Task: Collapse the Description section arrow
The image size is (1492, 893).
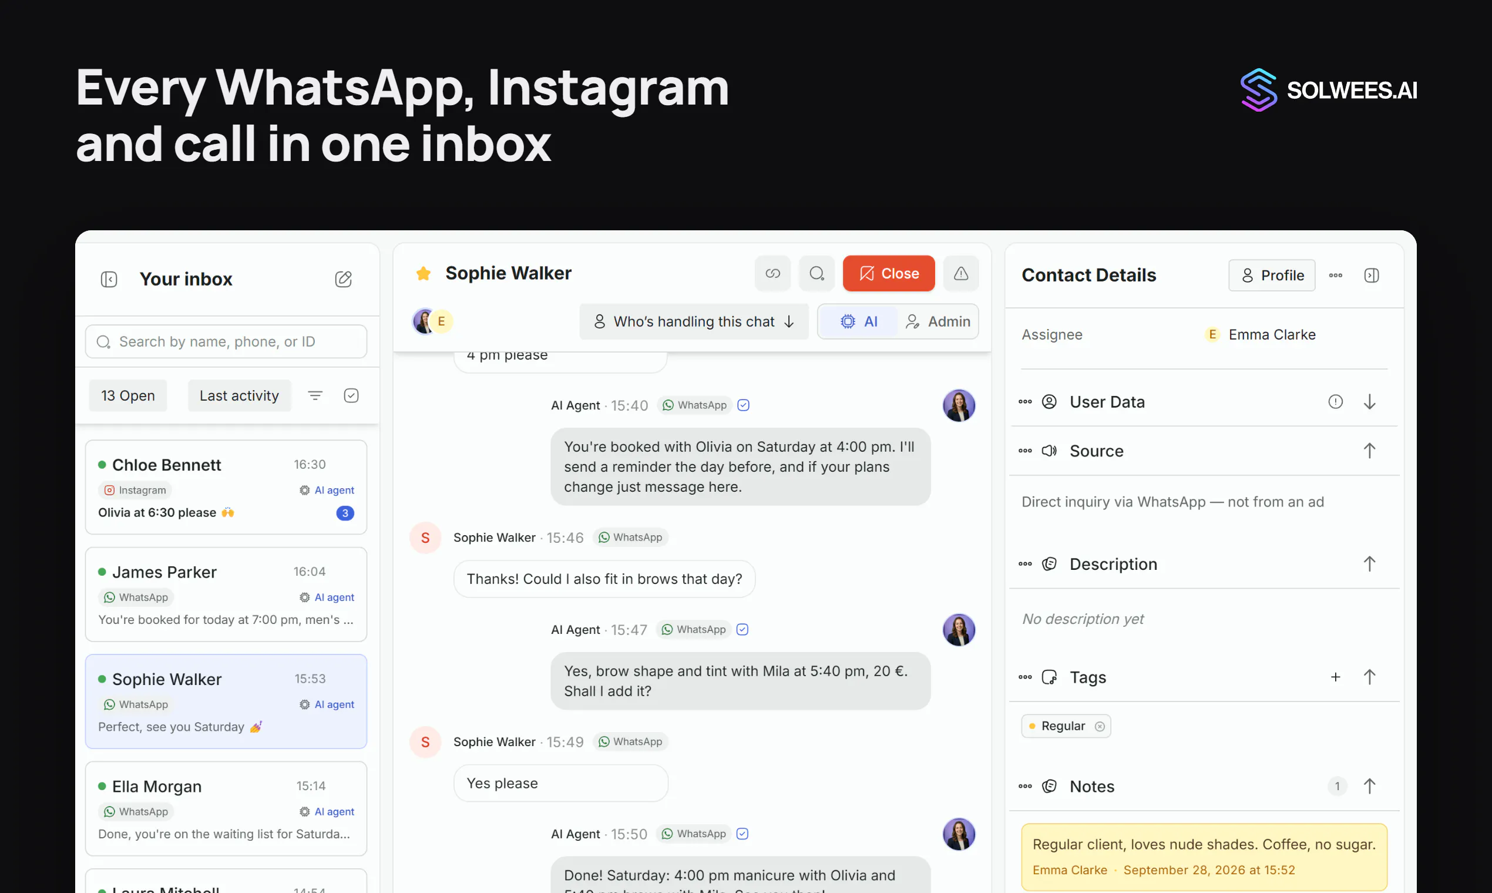Action: (x=1370, y=564)
